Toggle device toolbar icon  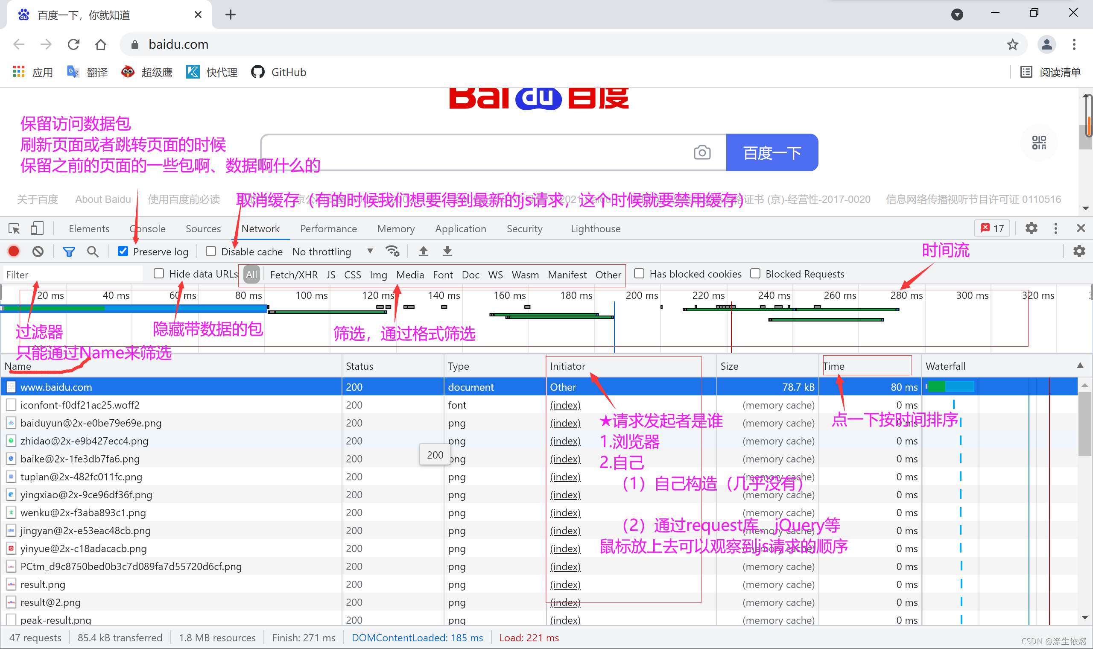pyautogui.click(x=37, y=228)
